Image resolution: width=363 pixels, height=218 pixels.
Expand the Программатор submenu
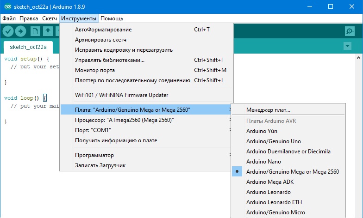coord(146,155)
